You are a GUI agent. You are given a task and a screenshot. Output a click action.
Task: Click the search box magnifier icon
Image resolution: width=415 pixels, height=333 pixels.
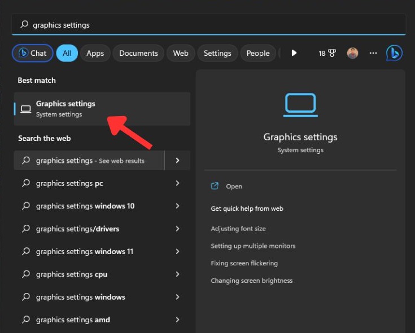pos(24,25)
